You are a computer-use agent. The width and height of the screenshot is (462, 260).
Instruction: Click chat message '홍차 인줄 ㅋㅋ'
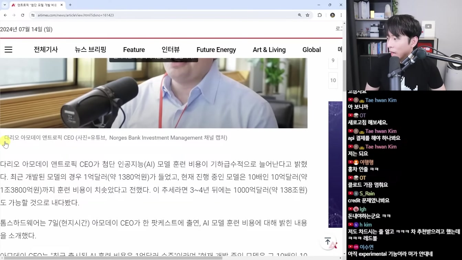(363, 169)
